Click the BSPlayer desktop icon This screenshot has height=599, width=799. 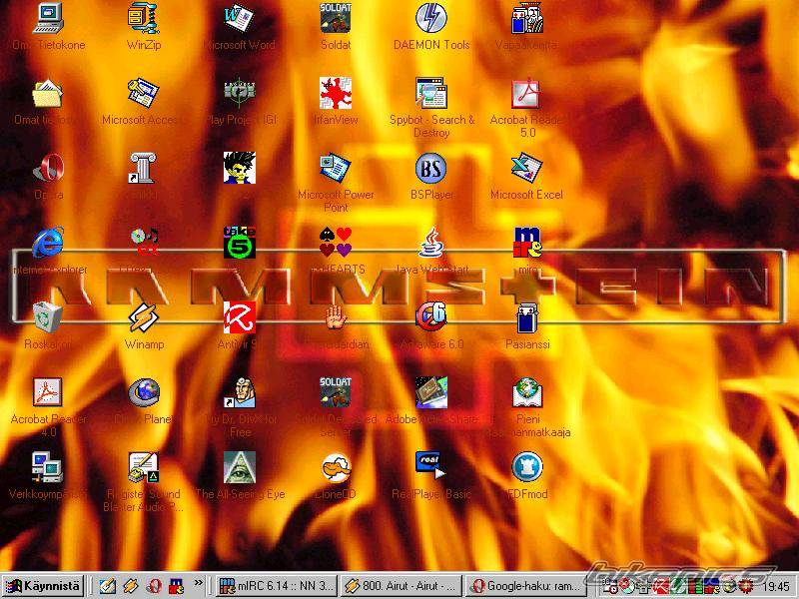[x=431, y=168]
